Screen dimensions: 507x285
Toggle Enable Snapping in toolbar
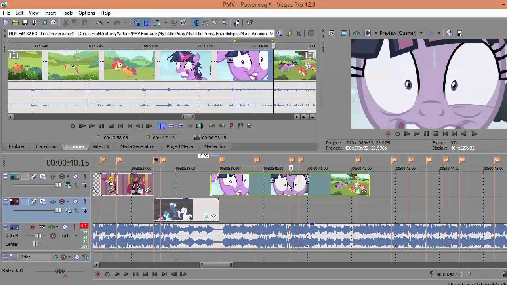point(136,23)
